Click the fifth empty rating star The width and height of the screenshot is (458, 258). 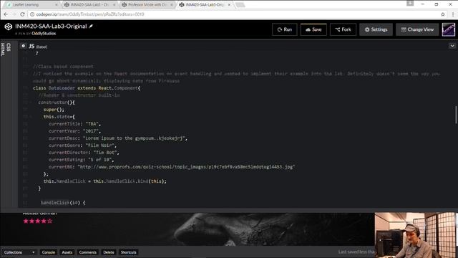click(x=49, y=221)
